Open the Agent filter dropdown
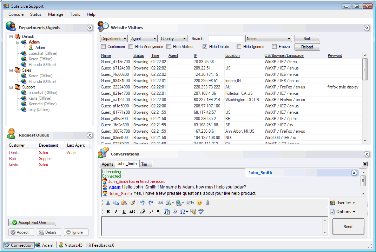Screen dimensions: 376x252 144,39
